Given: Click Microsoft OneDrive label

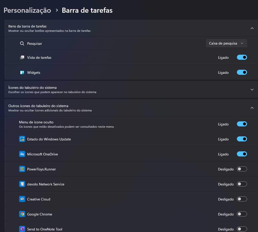Looking at the screenshot, I should pyautogui.click(x=42, y=154).
